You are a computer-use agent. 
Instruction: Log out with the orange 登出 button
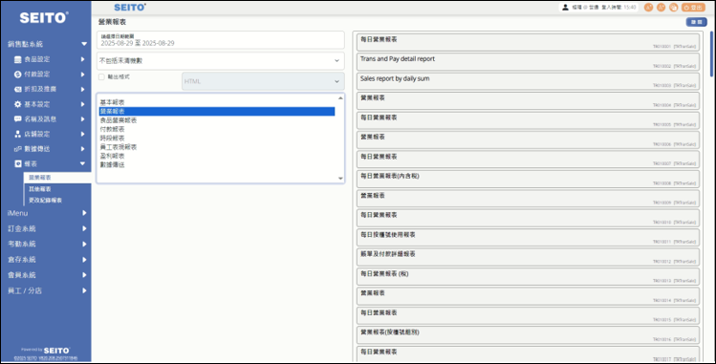[693, 8]
